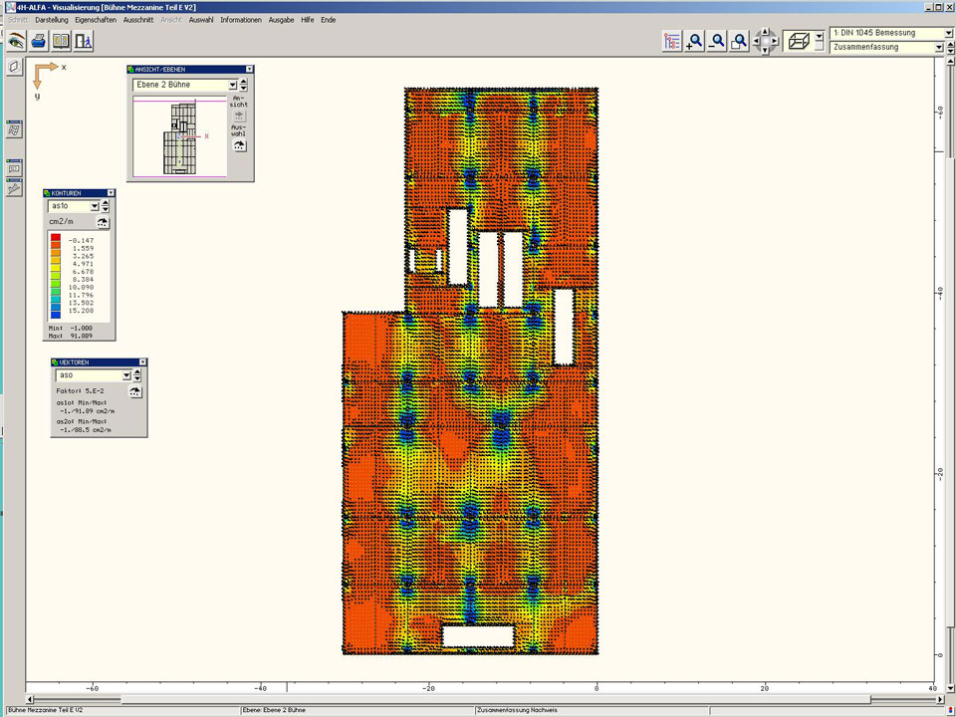Click the zoom window magnifier icon
956x717 pixels.
[x=739, y=41]
